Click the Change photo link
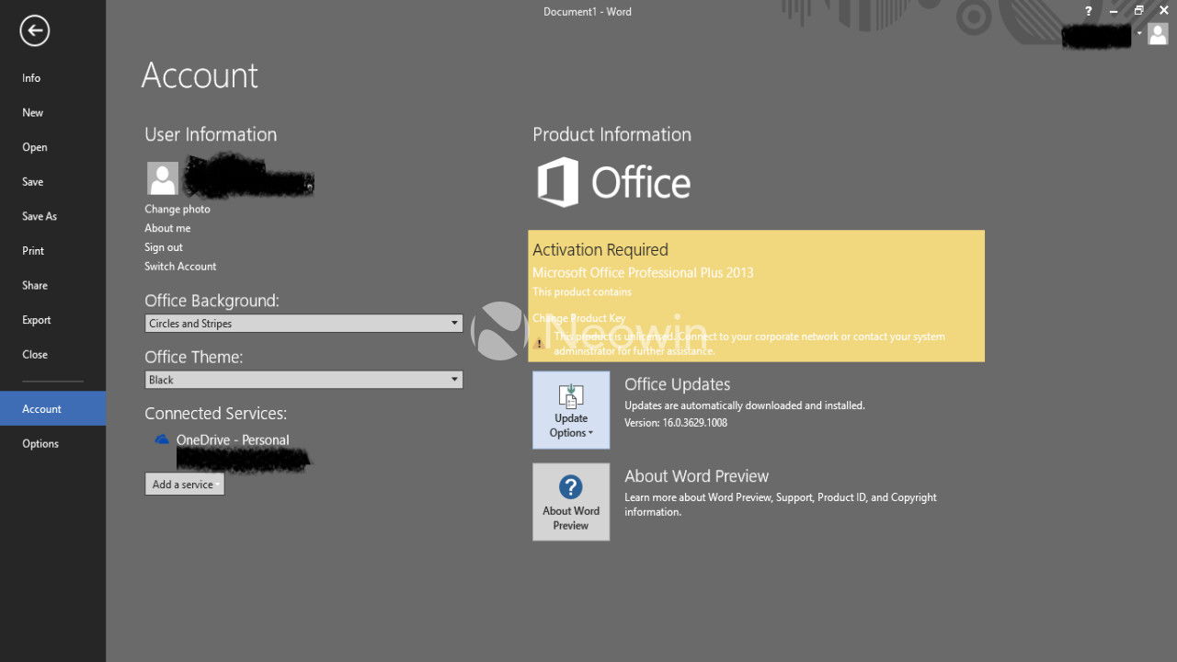The height and width of the screenshot is (662, 1177). 177,209
